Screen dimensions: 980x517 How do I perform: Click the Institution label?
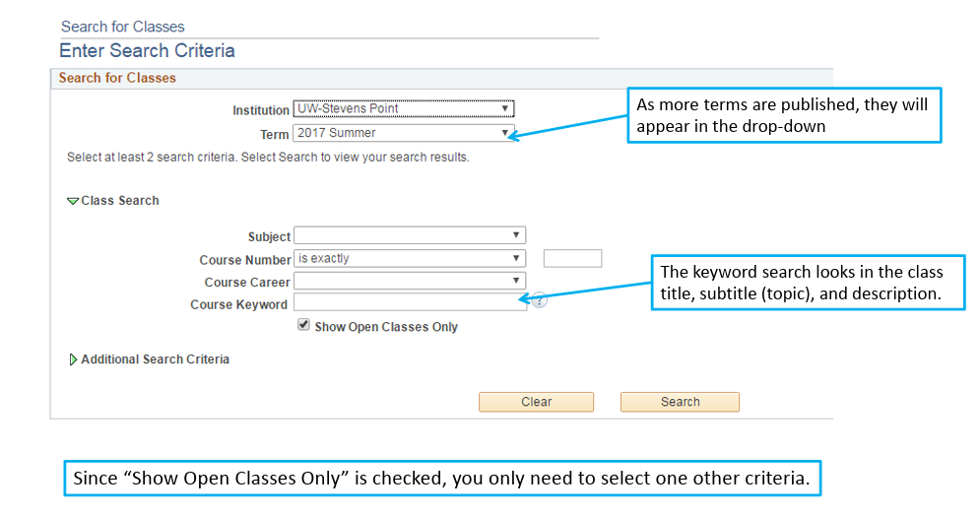click(x=261, y=110)
